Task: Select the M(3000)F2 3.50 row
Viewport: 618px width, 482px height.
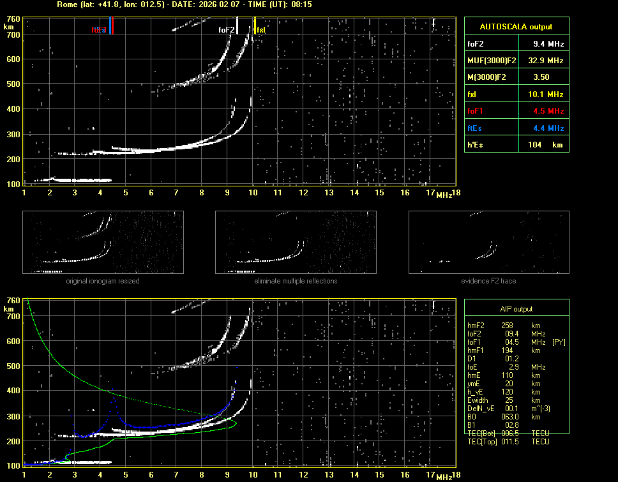Action: pos(516,77)
